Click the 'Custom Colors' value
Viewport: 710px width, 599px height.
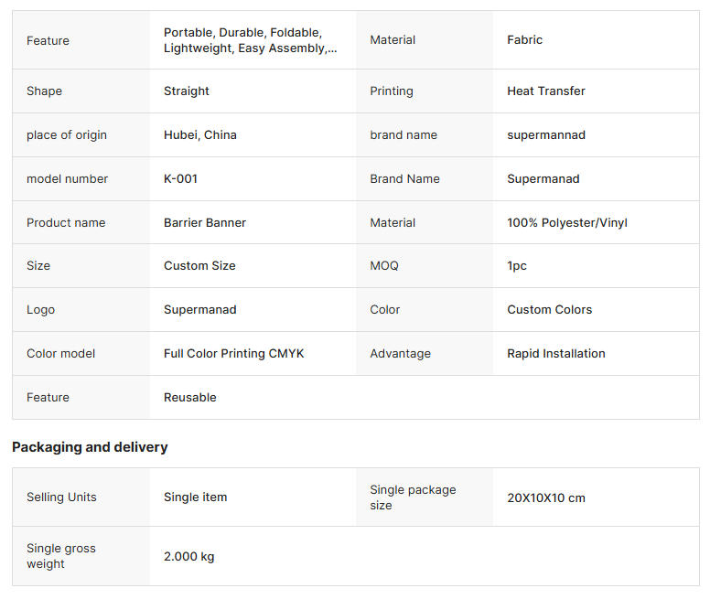[550, 310]
